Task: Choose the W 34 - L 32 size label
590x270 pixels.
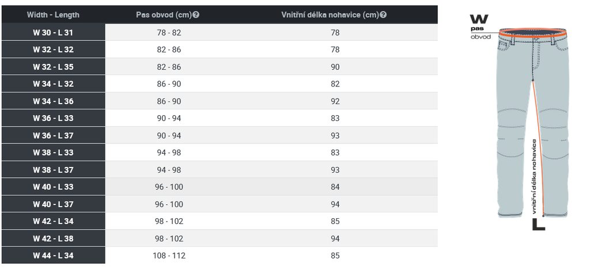Action: coord(53,84)
